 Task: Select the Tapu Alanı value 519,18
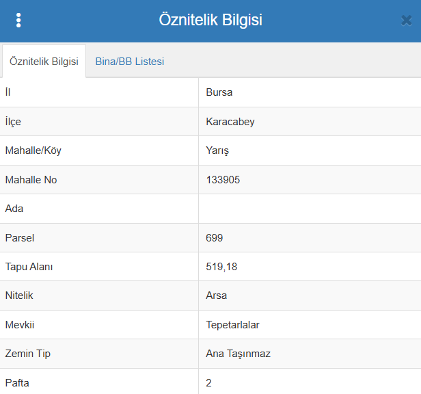pyautogui.click(x=221, y=267)
